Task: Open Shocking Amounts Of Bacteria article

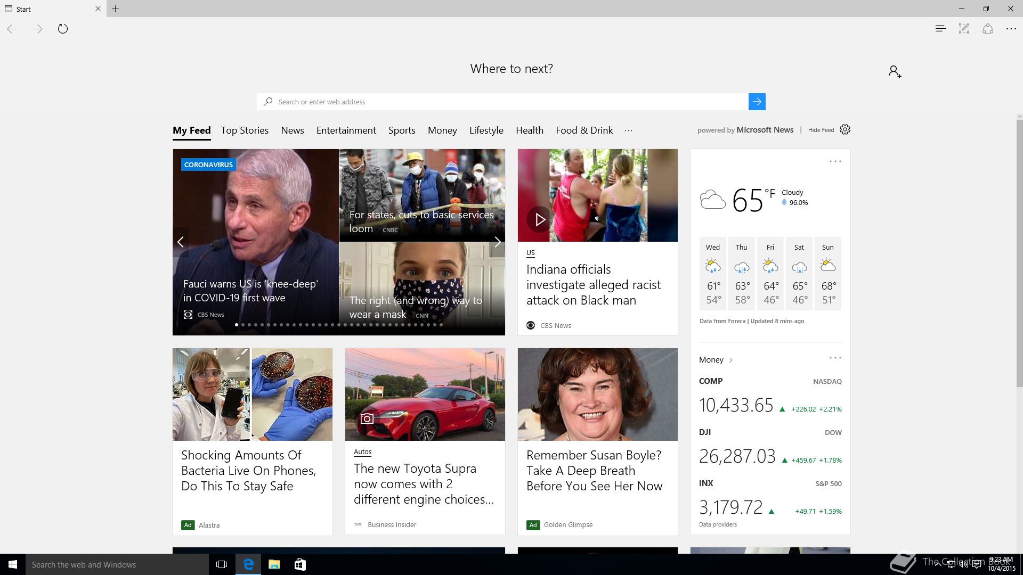Action: point(248,471)
